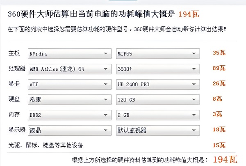Open the 液晶 monitor type dropdown
246x166 pixels.
pos(70,130)
